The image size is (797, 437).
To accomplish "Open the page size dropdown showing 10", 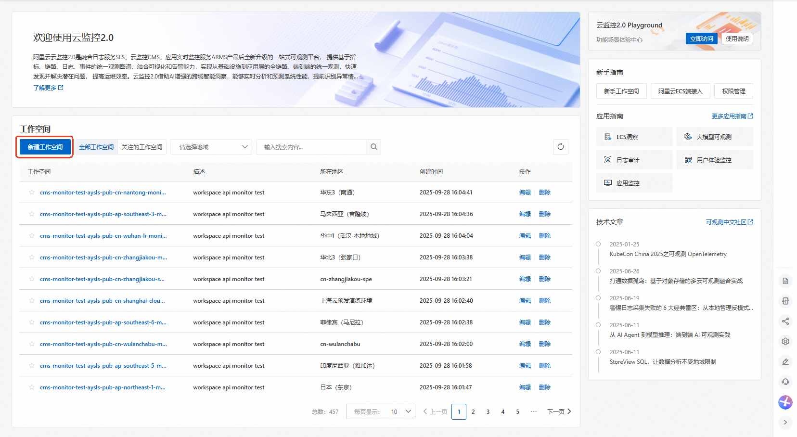I will (x=381, y=411).
